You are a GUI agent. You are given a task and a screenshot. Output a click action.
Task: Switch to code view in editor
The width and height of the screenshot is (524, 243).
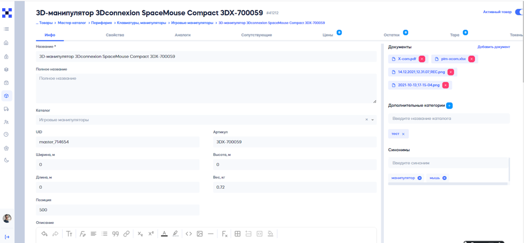pos(189,234)
